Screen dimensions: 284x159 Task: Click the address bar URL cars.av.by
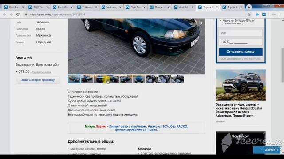point(57,15)
